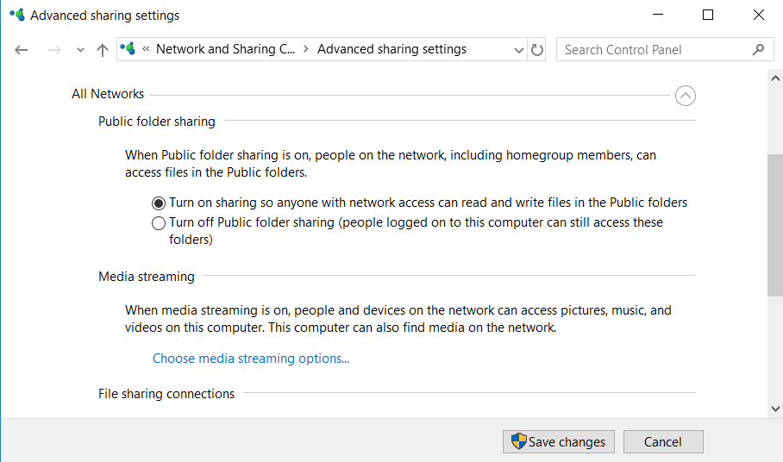This screenshot has height=462, width=783.
Task: Click the All Networks heading text
Action: 108,94
